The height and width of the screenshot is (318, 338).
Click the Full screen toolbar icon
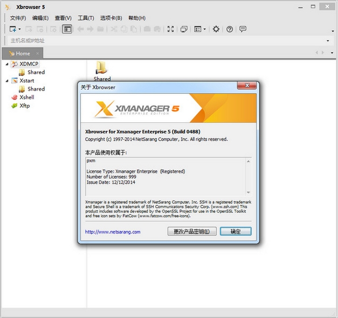point(170,29)
